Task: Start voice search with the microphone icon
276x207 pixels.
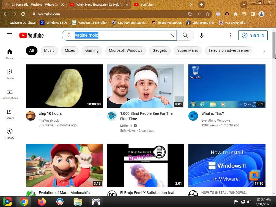Action: pos(202,35)
